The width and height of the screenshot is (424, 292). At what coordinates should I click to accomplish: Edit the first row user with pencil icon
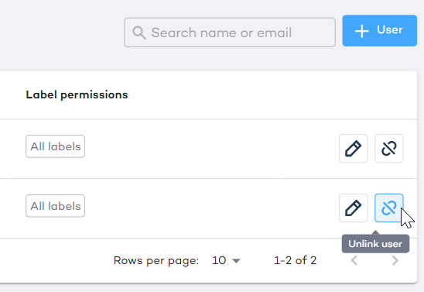coord(353,148)
